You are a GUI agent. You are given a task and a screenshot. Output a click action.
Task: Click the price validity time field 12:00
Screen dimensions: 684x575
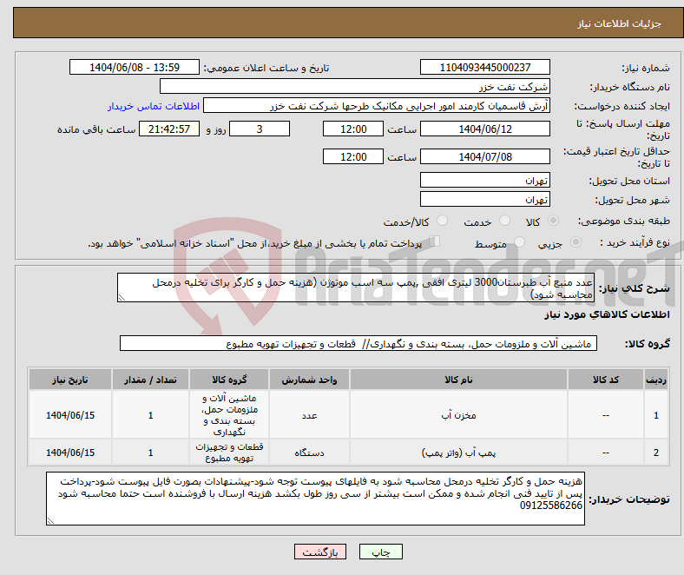point(353,156)
